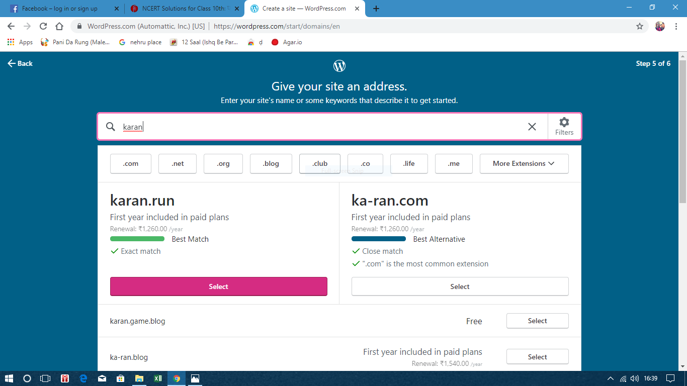Select the karan.run domain

218,286
